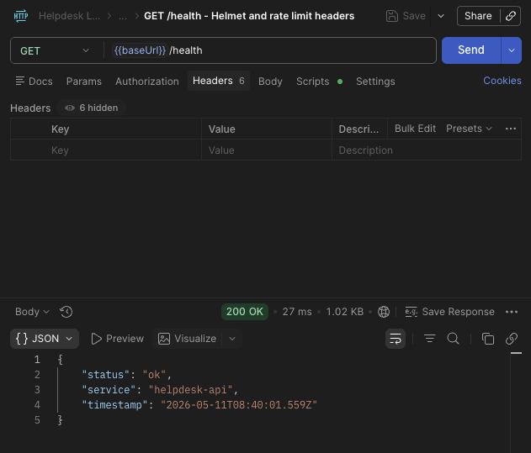531x453 pixels.
Task: Open the response Body dropdown
Action: pos(32,312)
